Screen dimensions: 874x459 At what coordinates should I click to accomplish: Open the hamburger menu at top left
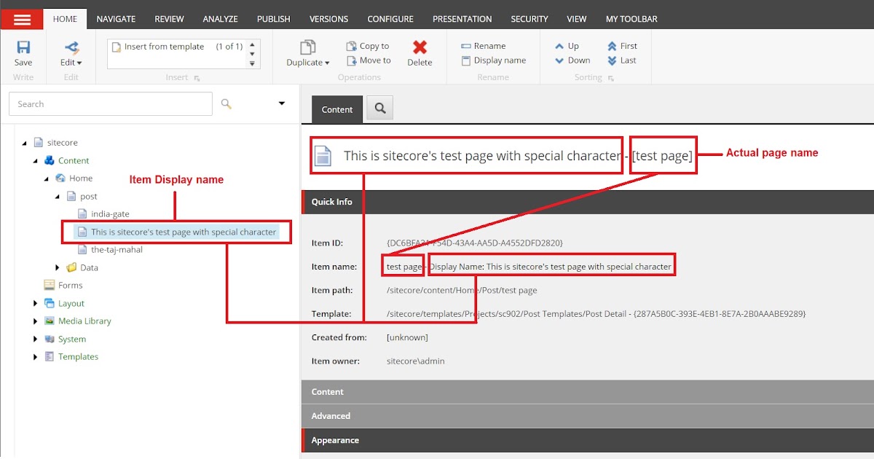22,18
